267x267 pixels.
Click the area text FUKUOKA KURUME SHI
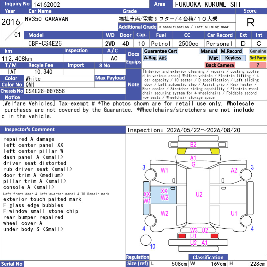pyautogui.click(x=208, y=4)
